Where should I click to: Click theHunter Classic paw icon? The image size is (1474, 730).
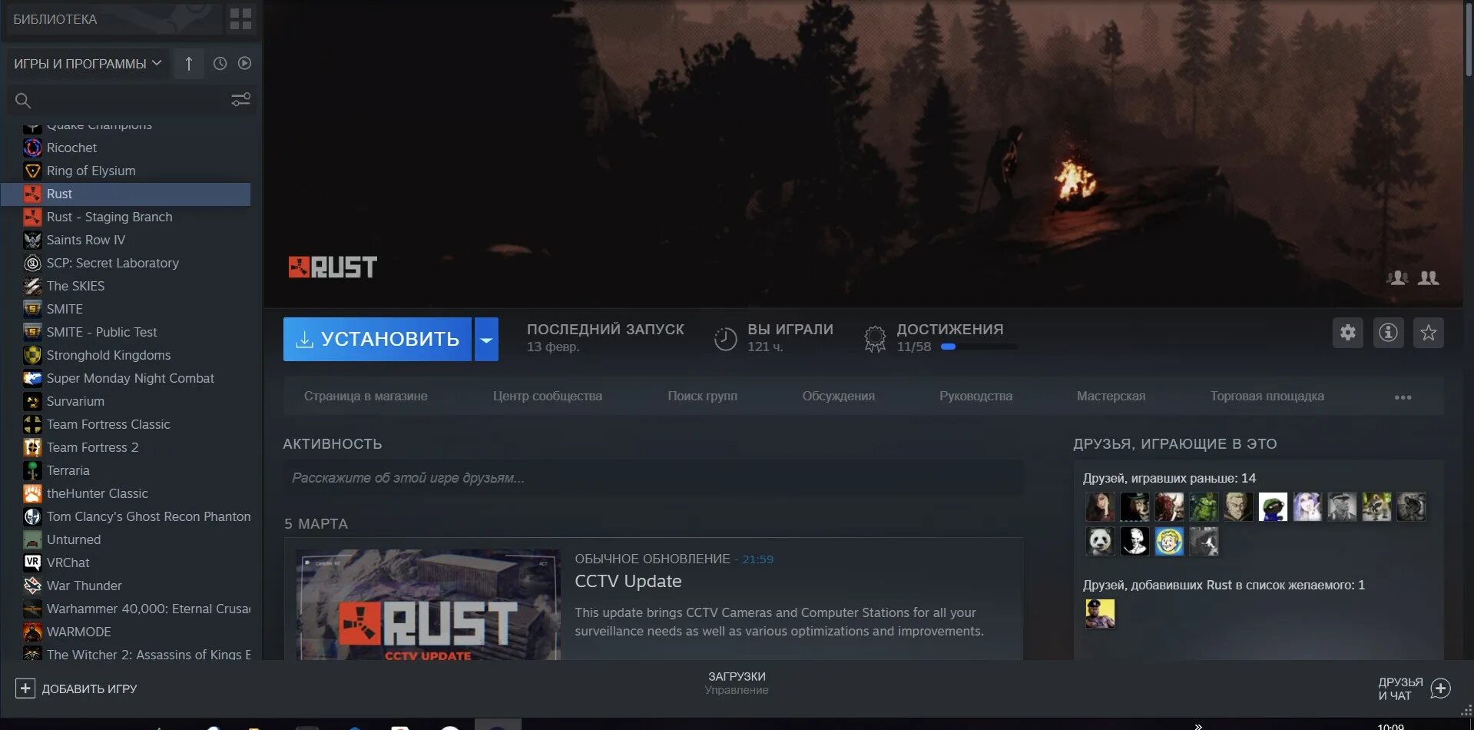tap(32, 493)
